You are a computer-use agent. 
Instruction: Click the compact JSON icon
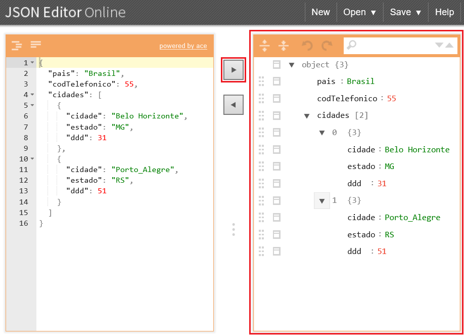[x=35, y=46]
